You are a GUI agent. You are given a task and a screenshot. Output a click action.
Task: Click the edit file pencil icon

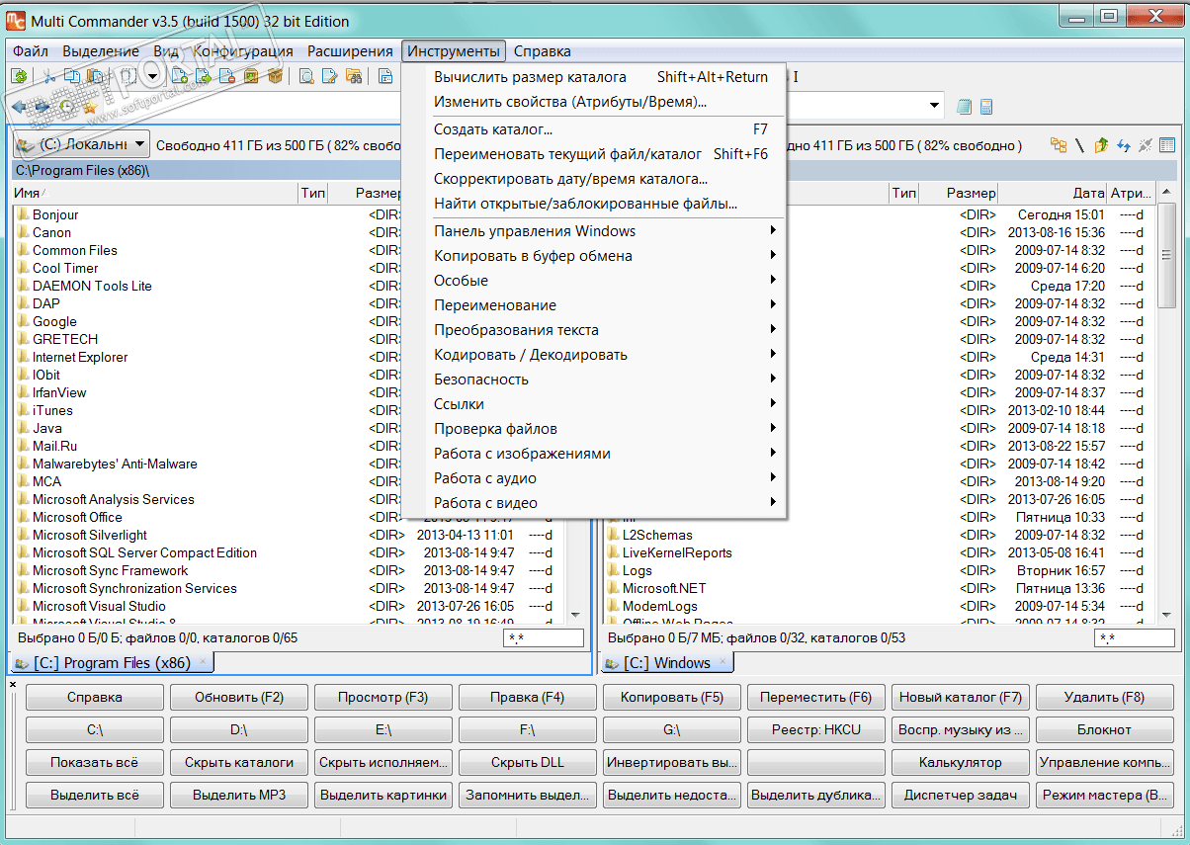click(330, 77)
